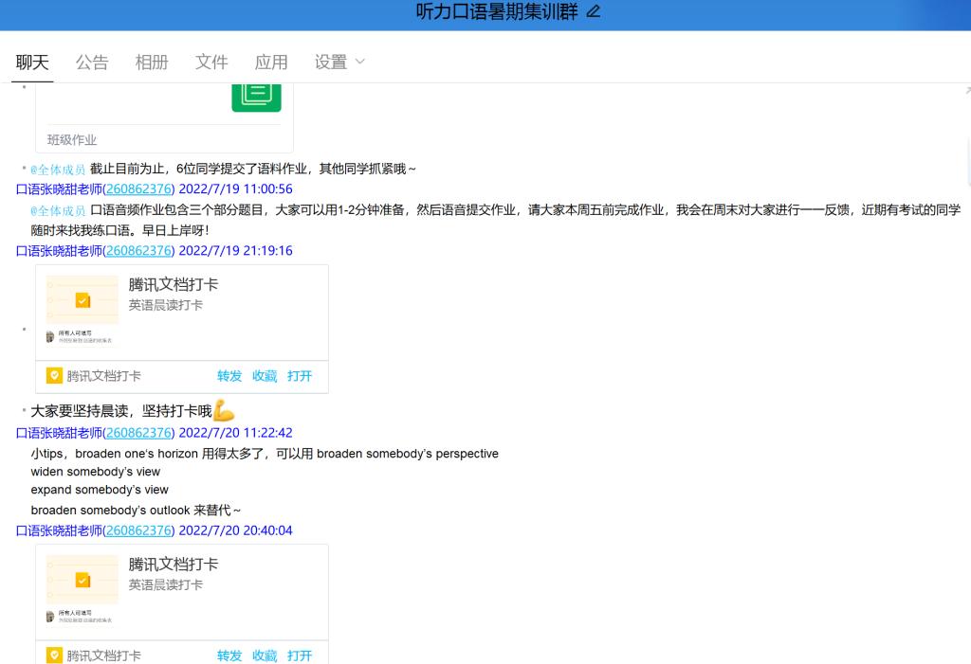Go to the 应用 tab
Viewport: 971px width, 664px height.
271,62
